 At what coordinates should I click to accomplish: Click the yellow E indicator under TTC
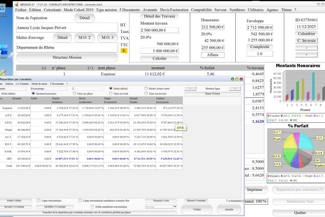(124, 51)
